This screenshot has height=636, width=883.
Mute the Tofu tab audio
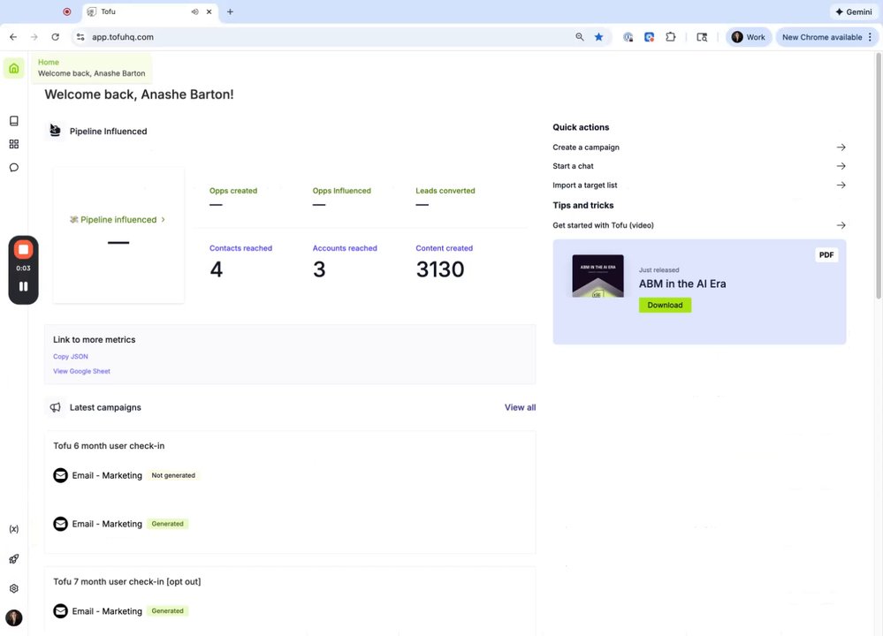[x=194, y=11]
